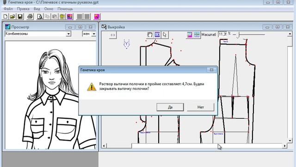The height and width of the screenshot is (167, 296).
Task: Click the app icon in main title bar
Action: click(x=5, y=2)
